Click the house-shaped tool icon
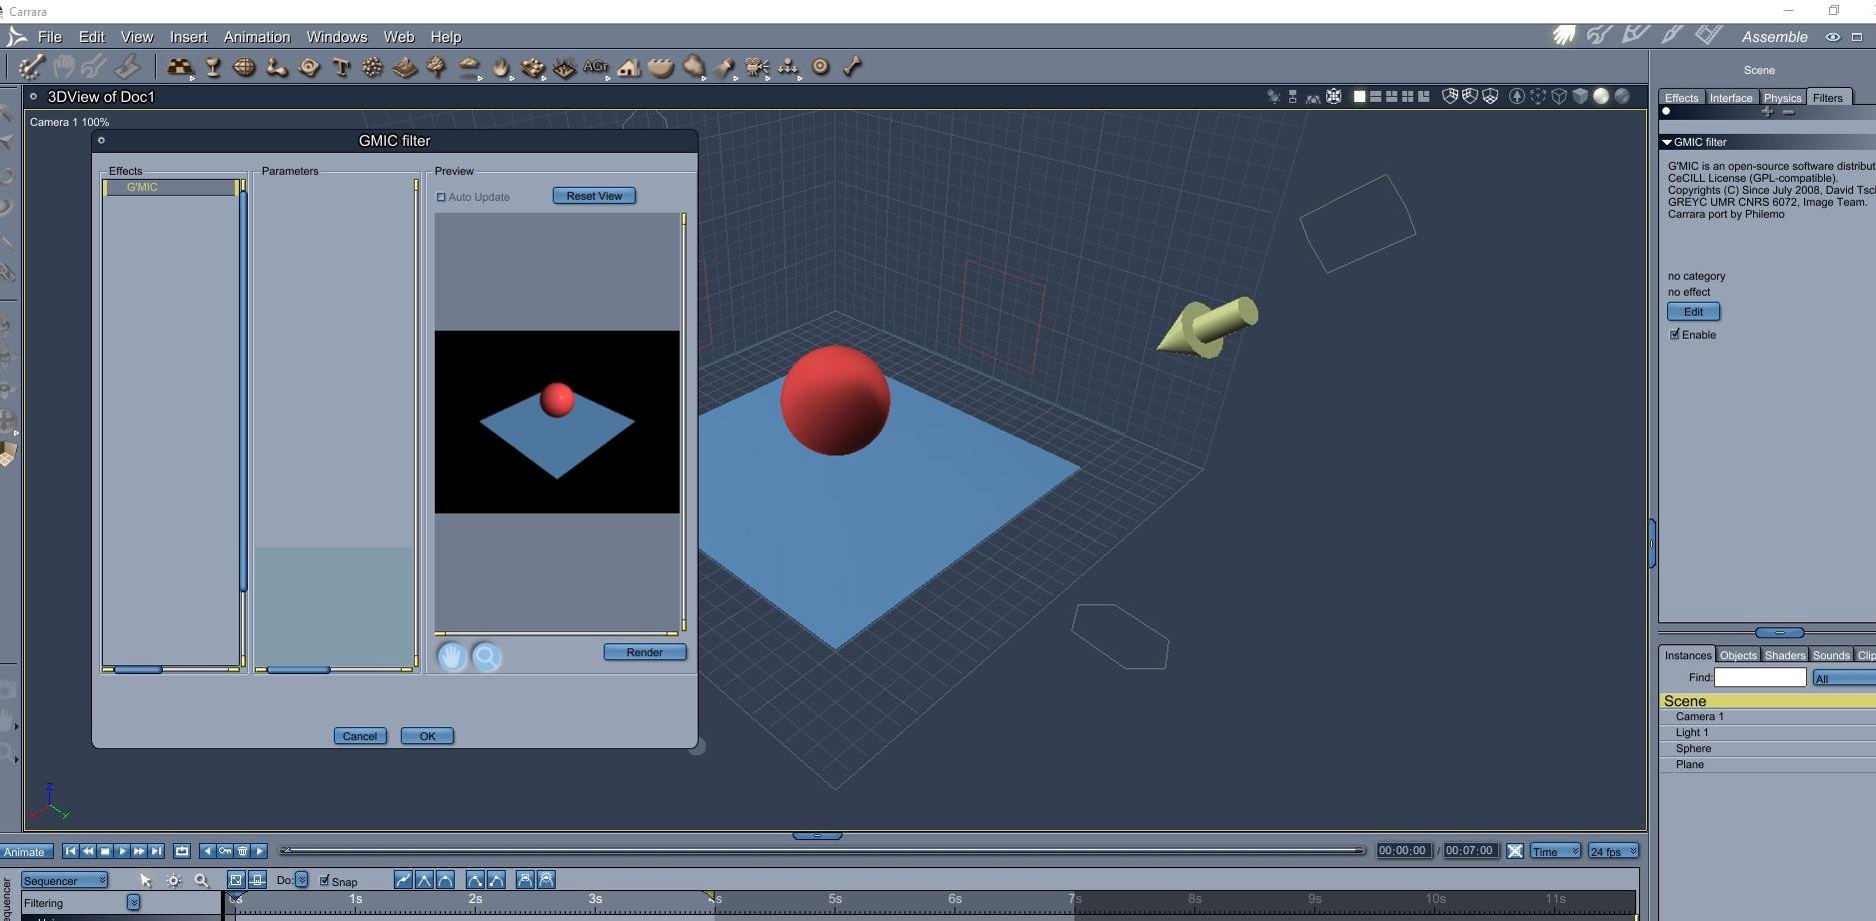 (629, 67)
